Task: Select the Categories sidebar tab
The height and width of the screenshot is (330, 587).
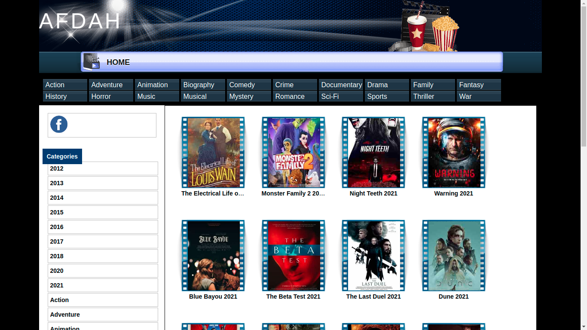Action: (62, 156)
